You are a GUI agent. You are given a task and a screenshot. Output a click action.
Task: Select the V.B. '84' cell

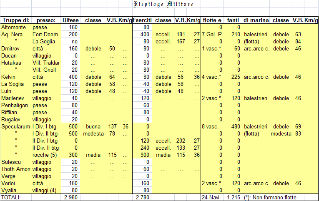tap(298, 42)
